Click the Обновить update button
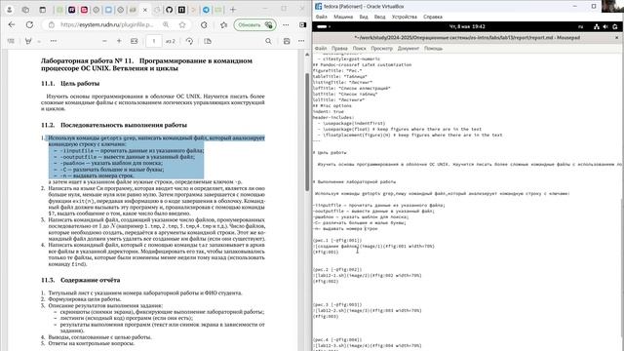Viewport: 624px width, 351px height. [x=254, y=24]
